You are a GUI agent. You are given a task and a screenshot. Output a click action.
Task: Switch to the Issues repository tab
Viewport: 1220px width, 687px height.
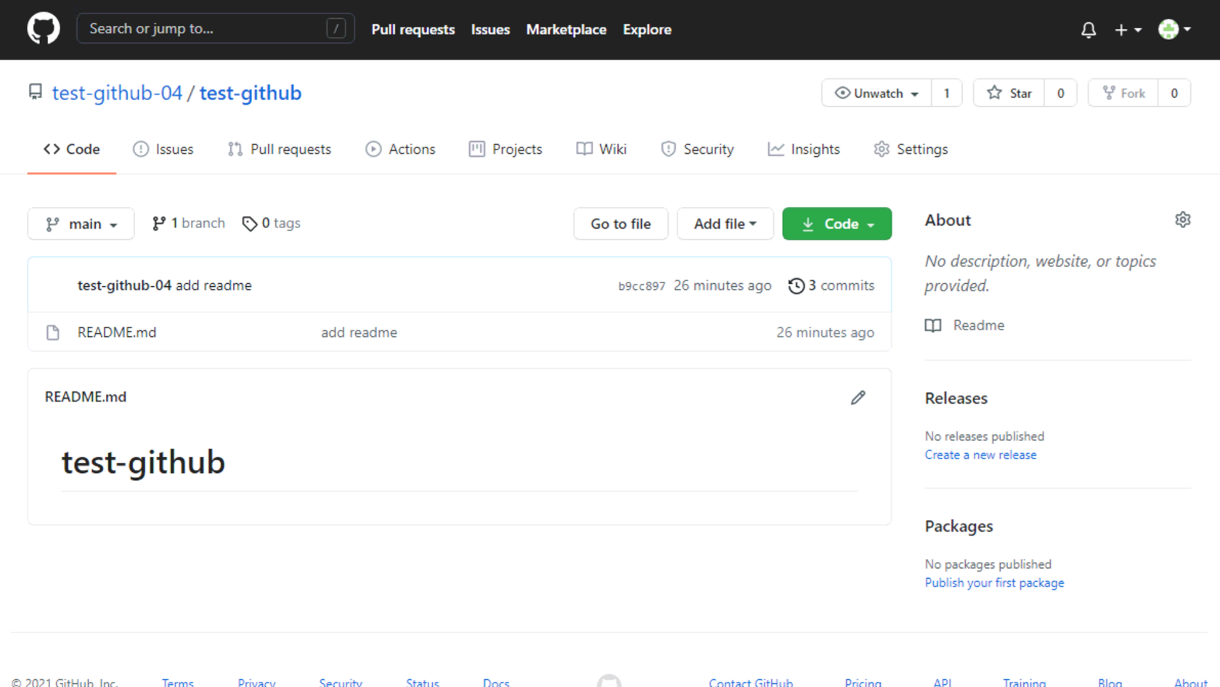point(163,149)
